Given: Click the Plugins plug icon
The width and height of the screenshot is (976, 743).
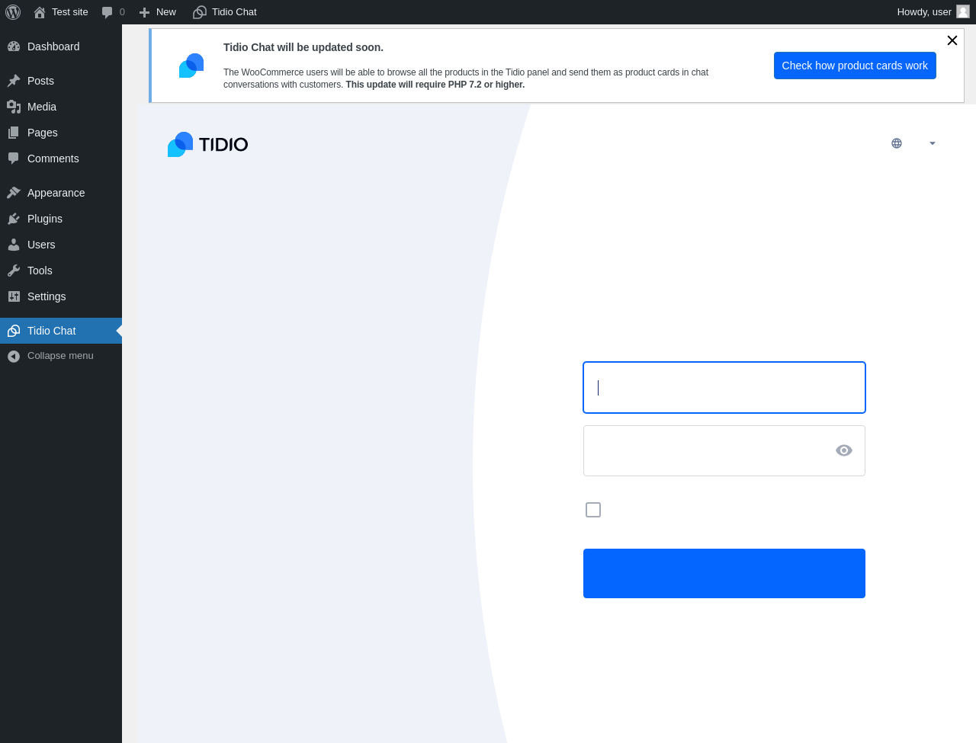Looking at the screenshot, I should (14, 219).
